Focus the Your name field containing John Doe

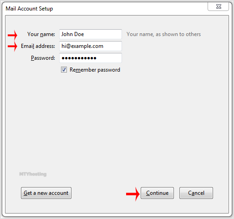(x=91, y=34)
